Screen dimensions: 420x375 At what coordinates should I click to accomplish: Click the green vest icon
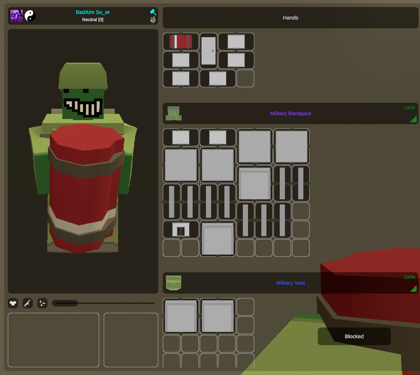173,283
